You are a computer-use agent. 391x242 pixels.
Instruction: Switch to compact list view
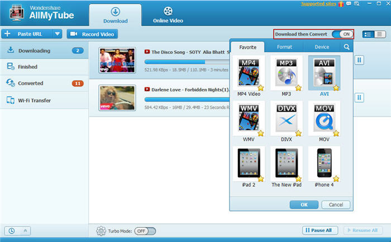coord(379,35)
